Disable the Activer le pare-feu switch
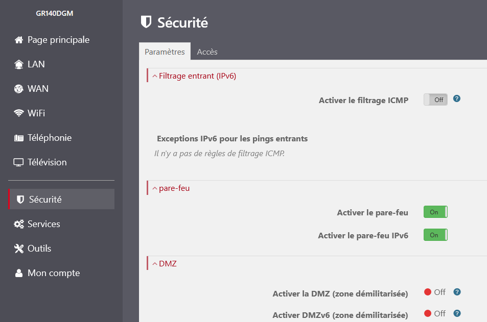Screen dimensions: 487x322 [435, 212]
